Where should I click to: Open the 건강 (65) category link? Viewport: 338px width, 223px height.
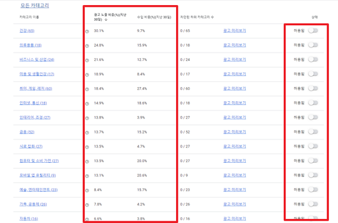27,30
